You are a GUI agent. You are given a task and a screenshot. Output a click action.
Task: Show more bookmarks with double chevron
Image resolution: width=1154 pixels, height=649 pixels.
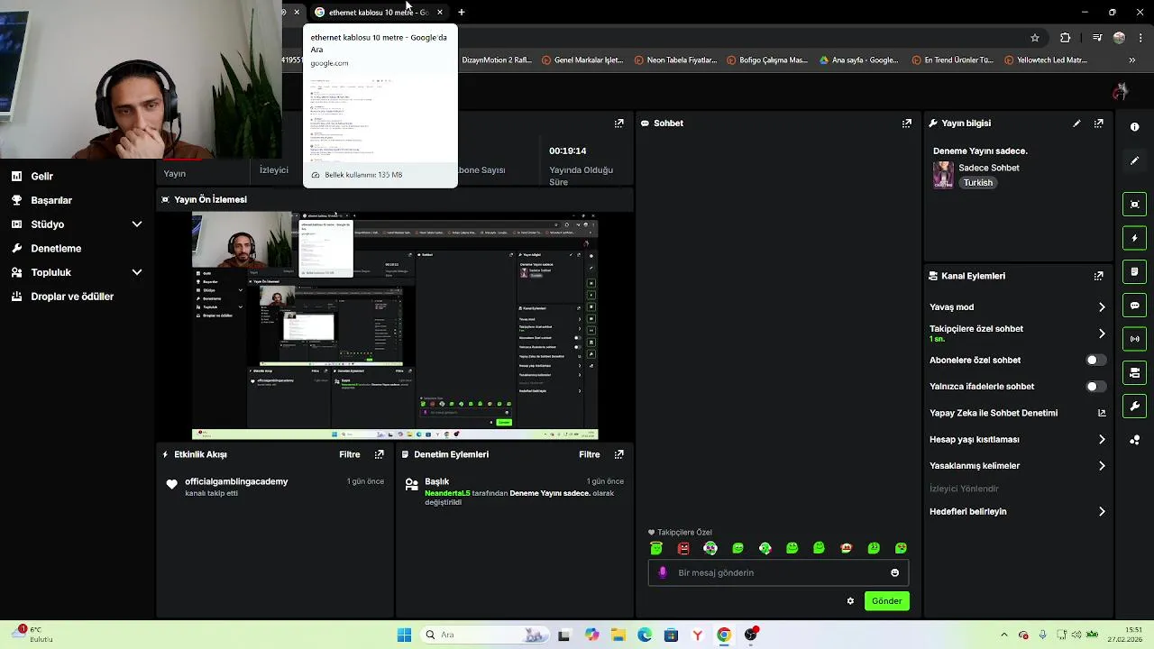(1131, 60)
